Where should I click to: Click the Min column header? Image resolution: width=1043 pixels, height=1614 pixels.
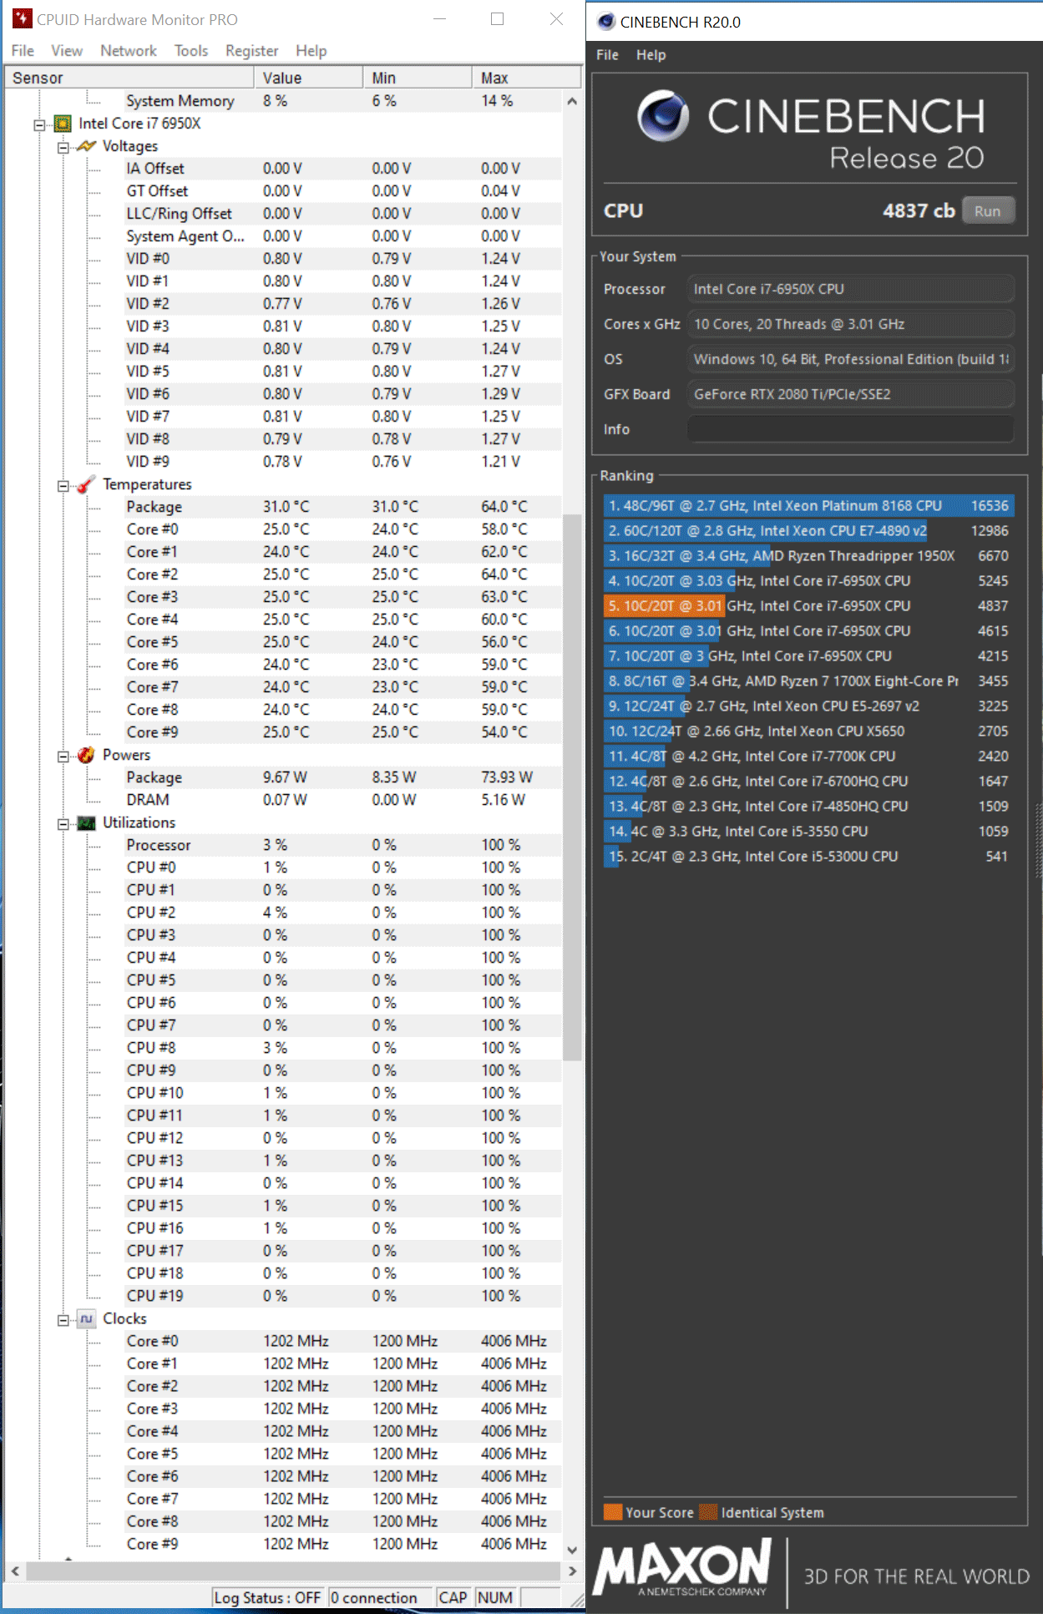click(x=418, y=78)
